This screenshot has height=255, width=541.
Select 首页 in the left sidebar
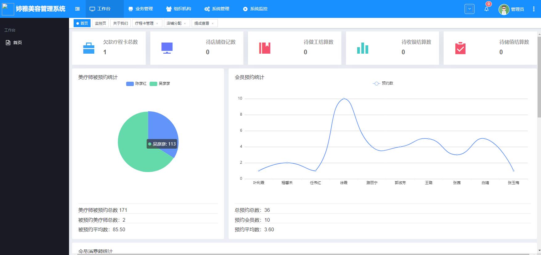point(17,43)
